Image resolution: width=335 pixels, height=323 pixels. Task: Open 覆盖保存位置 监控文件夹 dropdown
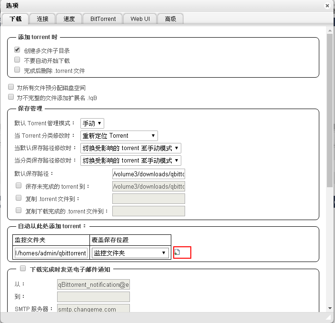click(130, 253)
